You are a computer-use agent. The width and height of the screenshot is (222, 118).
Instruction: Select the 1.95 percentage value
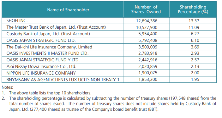tap(195, 80)
